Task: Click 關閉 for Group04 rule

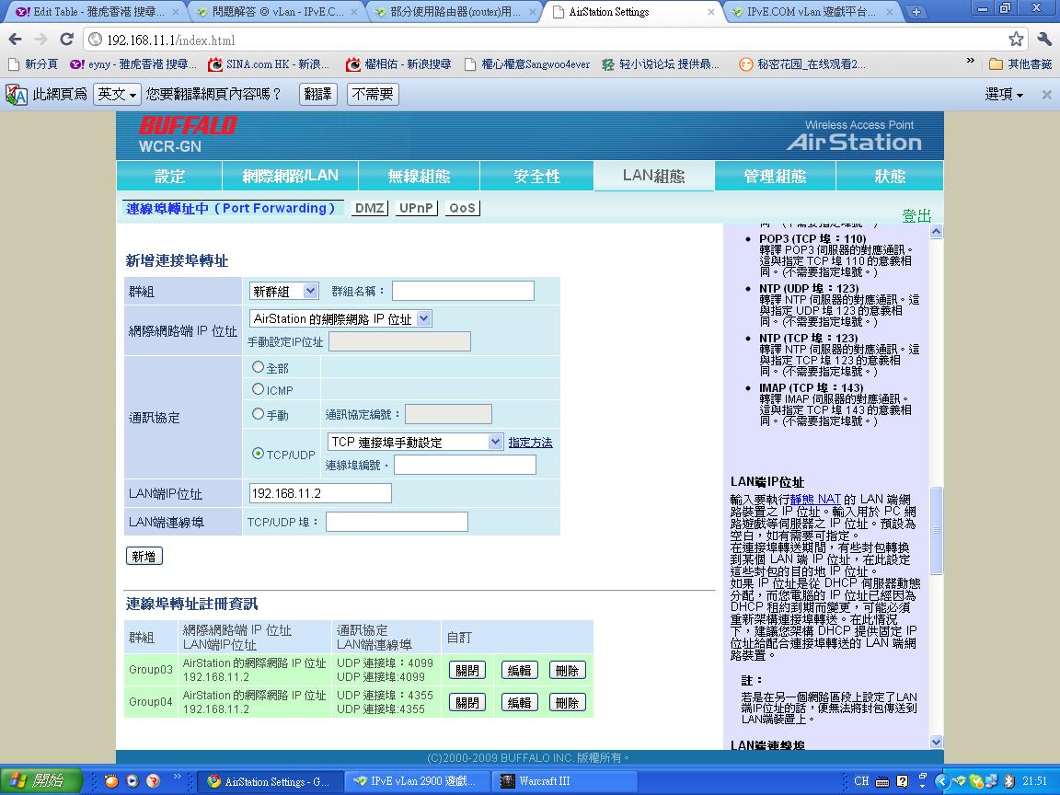Action: (x=467, y=702)
